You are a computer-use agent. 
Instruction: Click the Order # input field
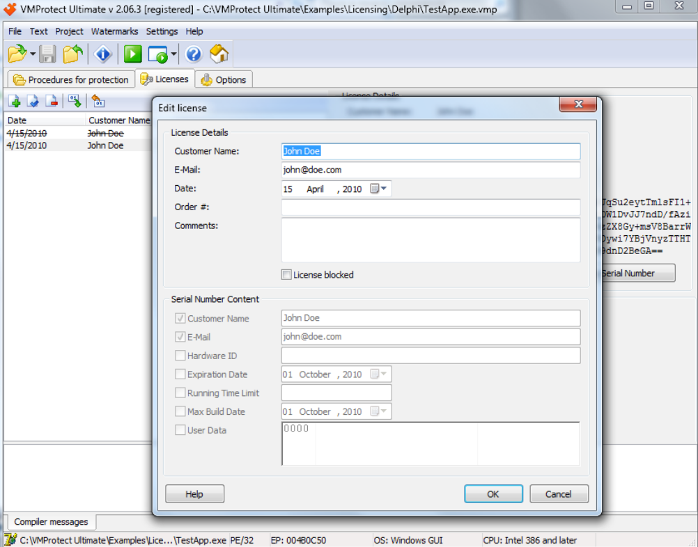click(x=431, y=207)
